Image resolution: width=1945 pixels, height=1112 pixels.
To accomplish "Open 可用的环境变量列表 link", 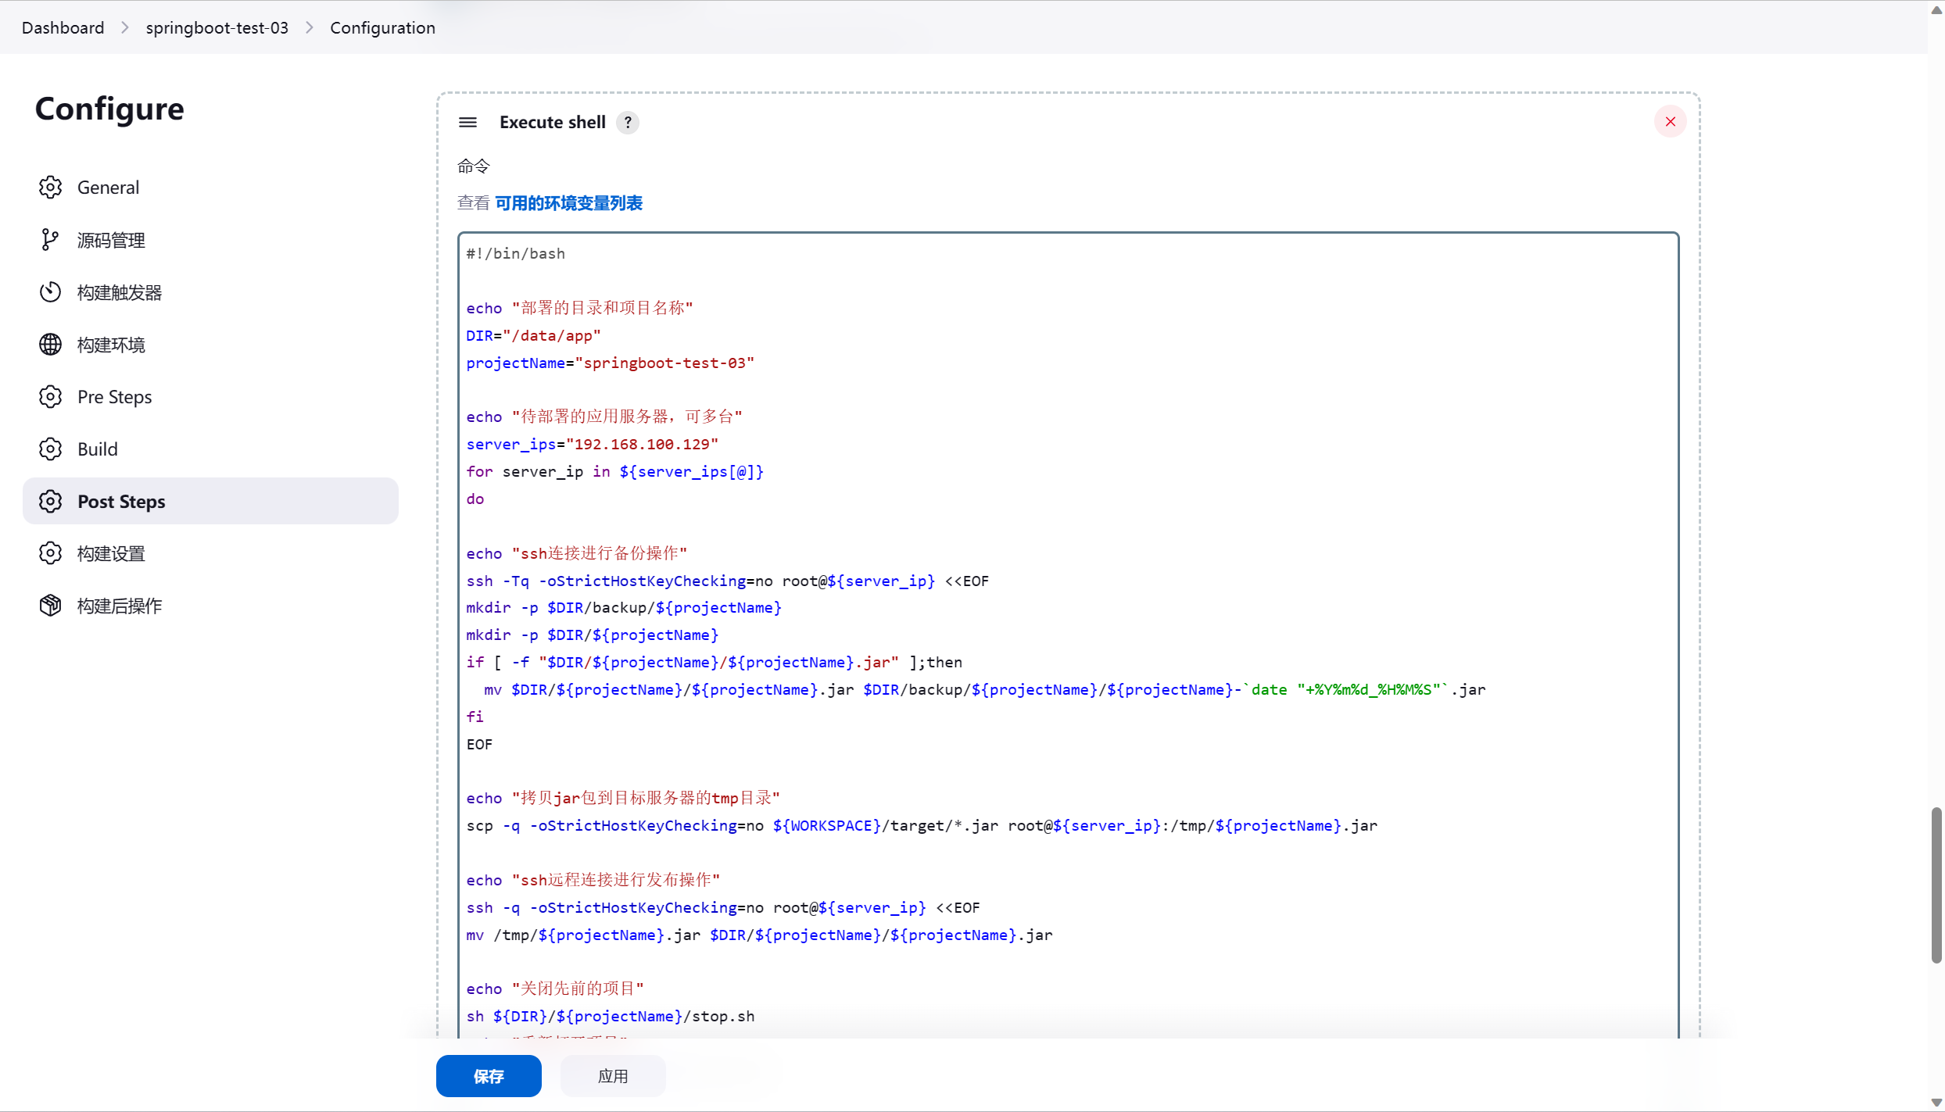I will (x=568, y=203).
